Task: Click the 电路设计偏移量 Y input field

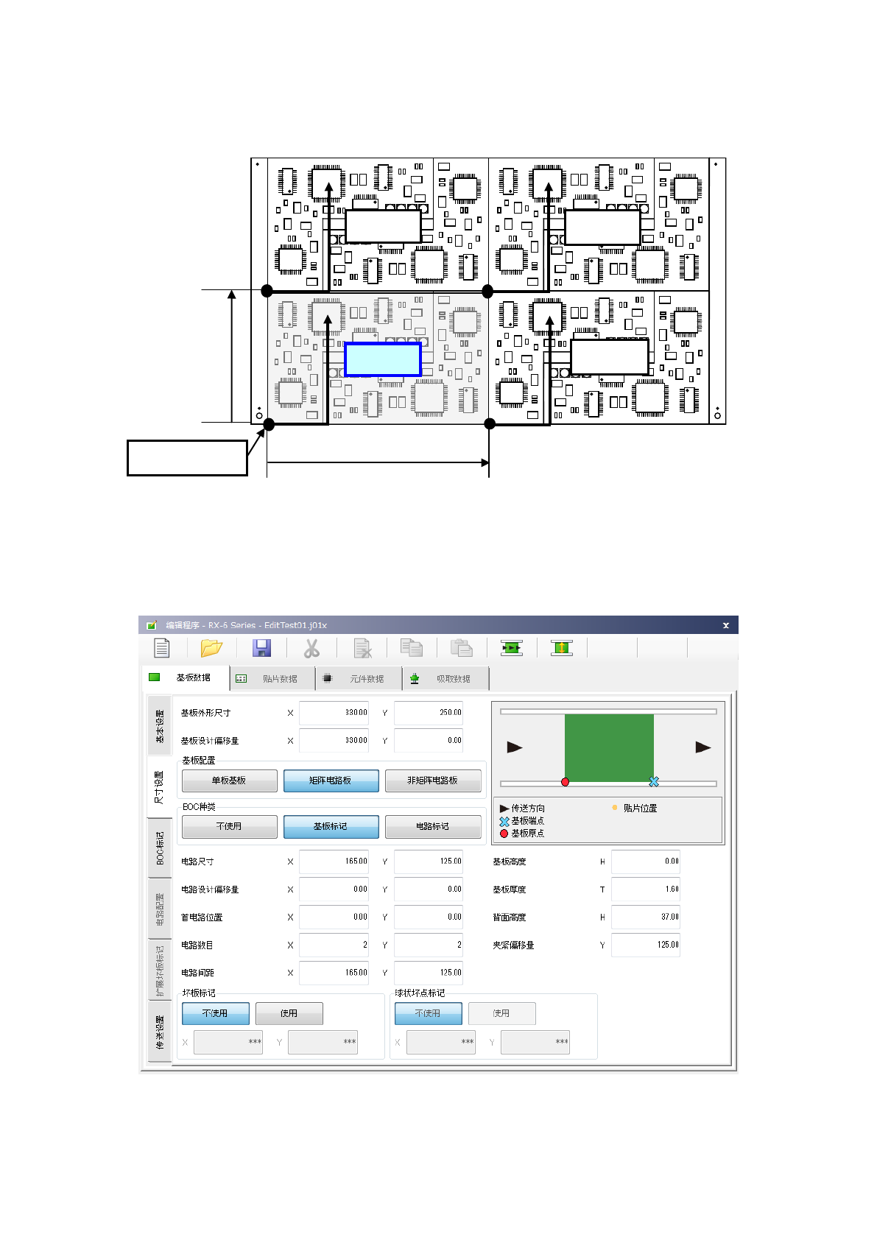Action: tap(429, 890)
